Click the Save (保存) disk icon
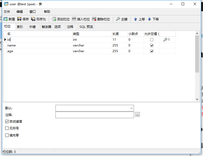Screen dimensions: 203x156 [19, 19]
